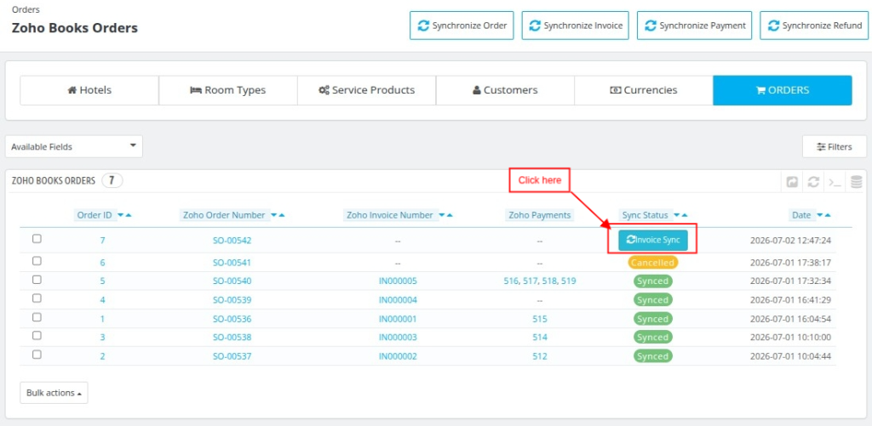Switch to the Room Types tab
This screenshot has width=872, height=426.
(x=228, y=90)
